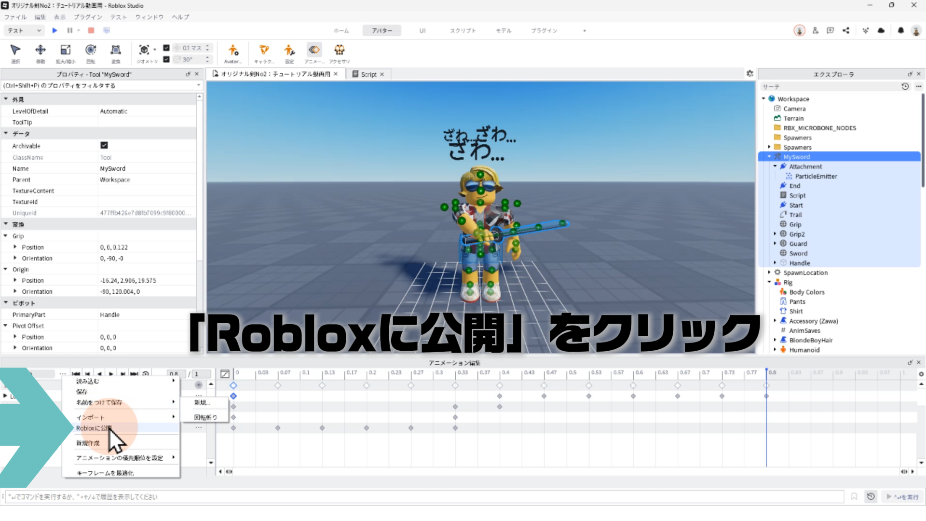Toggle the Archivable checkbox

pyautogui.click(x=104, y=145)
